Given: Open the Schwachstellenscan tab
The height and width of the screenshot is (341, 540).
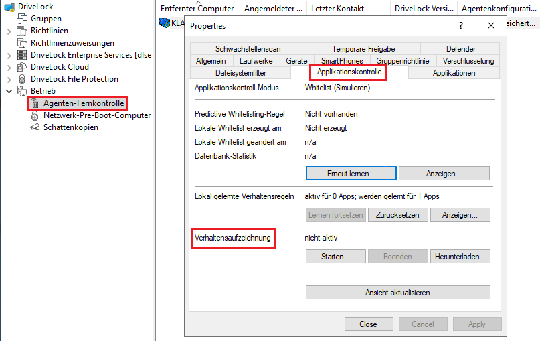Looking at the screenshot, I should (248, 49).
